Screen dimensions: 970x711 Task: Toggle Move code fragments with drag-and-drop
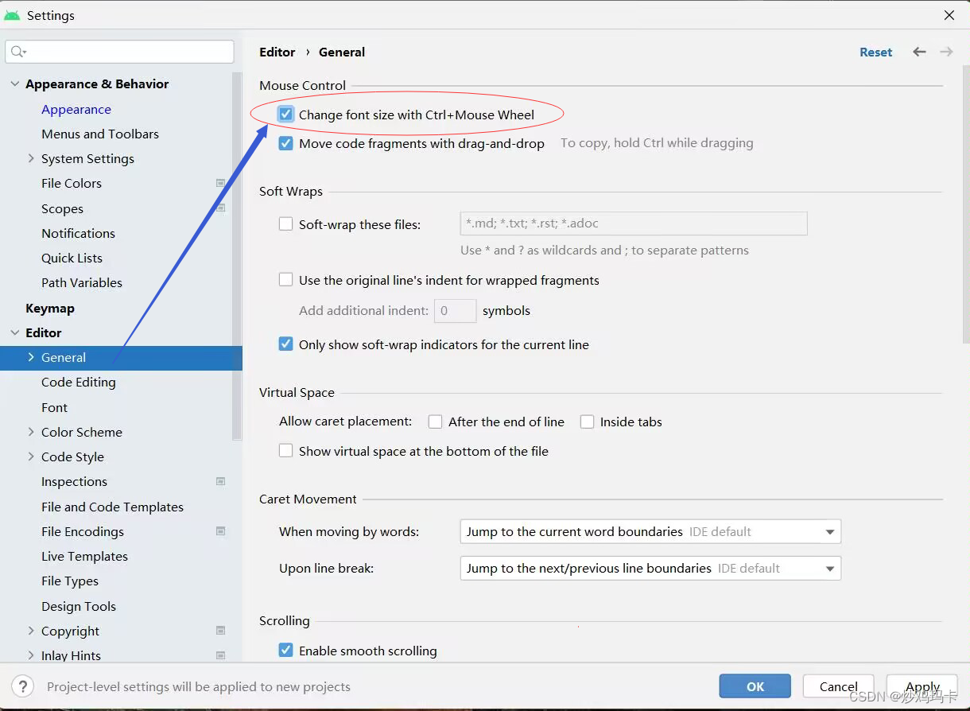click(x=286, y=144)
